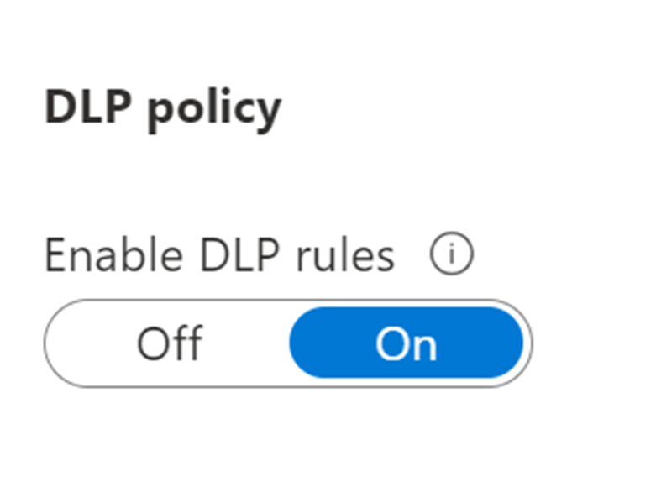Viewport: 656px width, 487px height.
Task: Switch Enable DLP rules to Off
Action: 170,343
